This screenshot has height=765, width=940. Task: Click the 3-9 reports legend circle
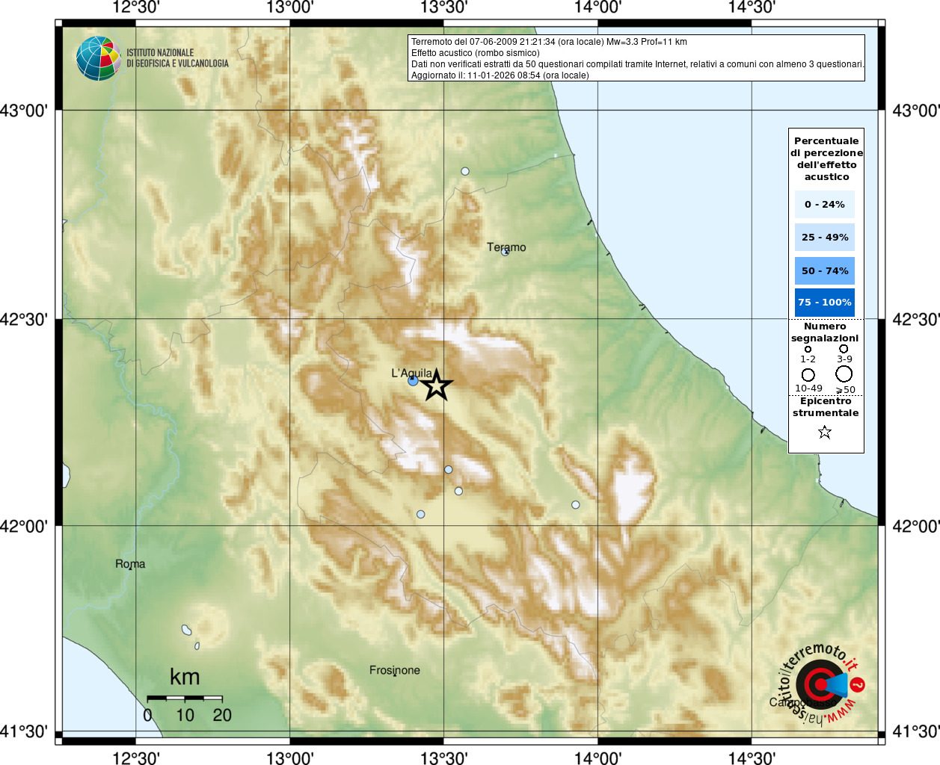pos(844,349)
